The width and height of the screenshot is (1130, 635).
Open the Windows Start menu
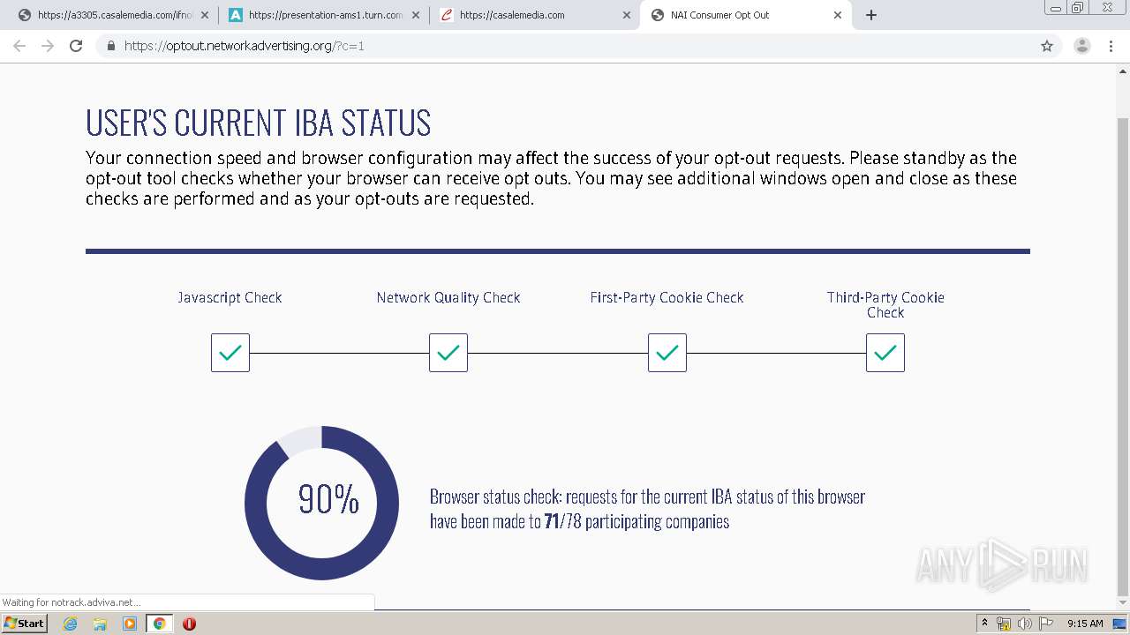point(24,623)
